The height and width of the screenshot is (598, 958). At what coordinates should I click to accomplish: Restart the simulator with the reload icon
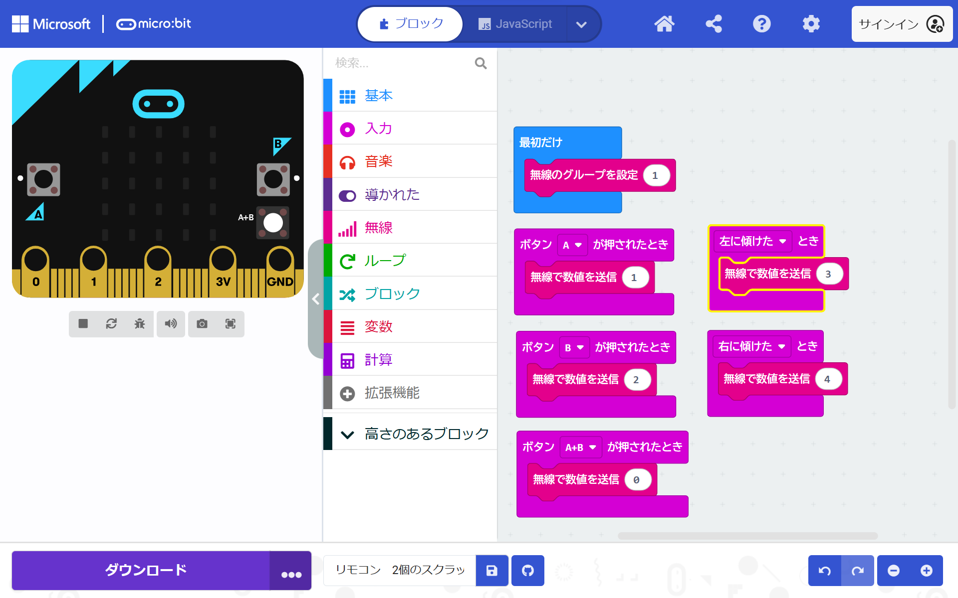pos(111,324)
